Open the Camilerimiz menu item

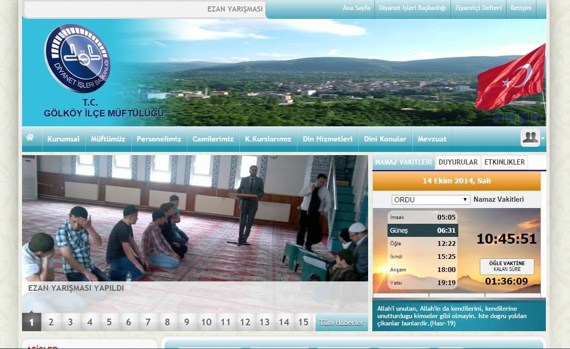point(213,139)
